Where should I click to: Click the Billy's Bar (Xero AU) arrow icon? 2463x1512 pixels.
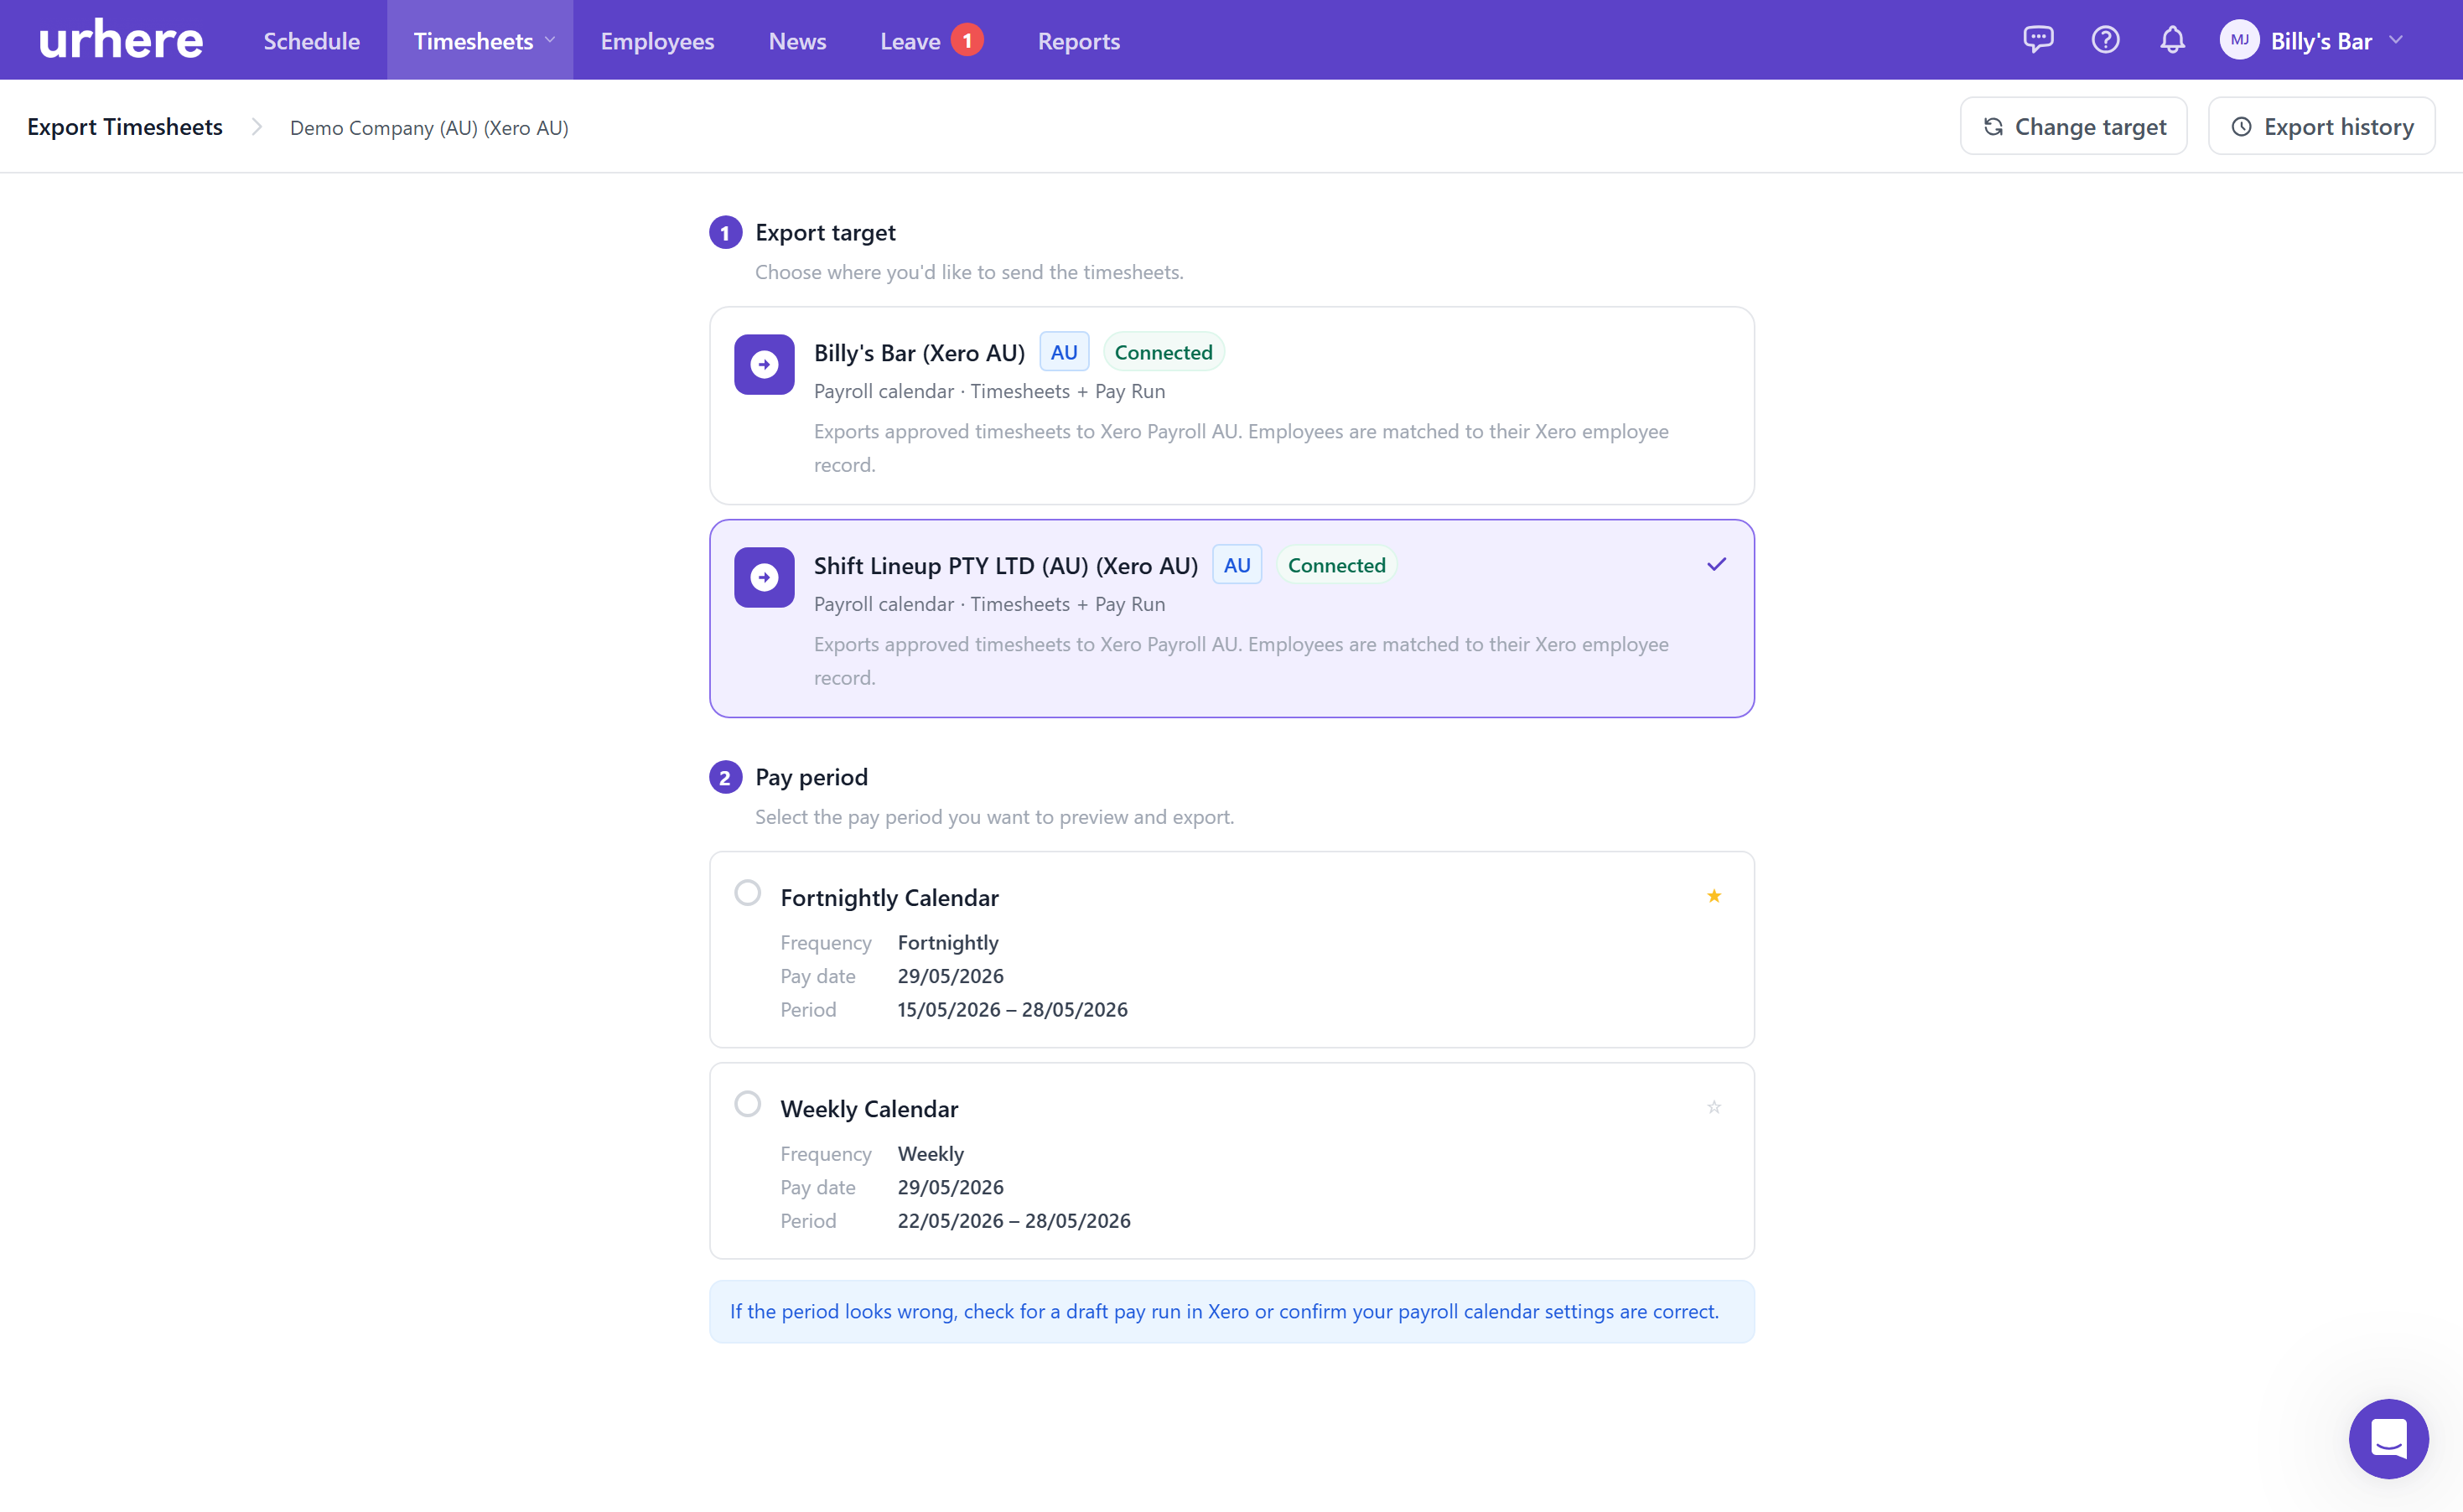coord(764,365)
